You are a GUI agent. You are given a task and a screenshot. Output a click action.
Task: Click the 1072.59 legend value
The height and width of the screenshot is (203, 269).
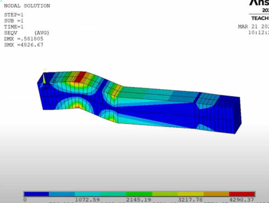click(87, 200)
